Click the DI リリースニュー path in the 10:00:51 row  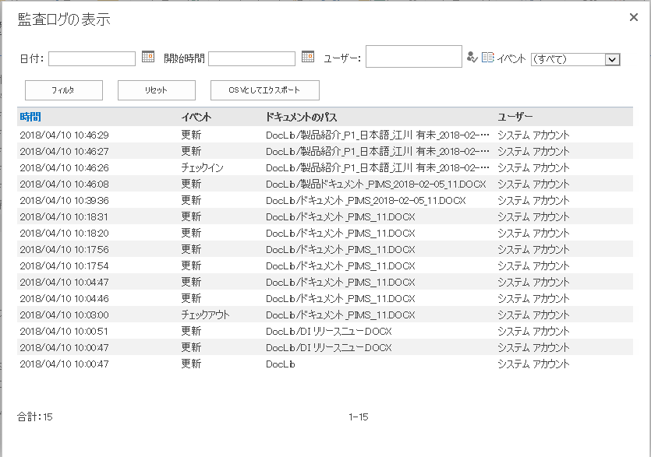[x=329, y=332]
